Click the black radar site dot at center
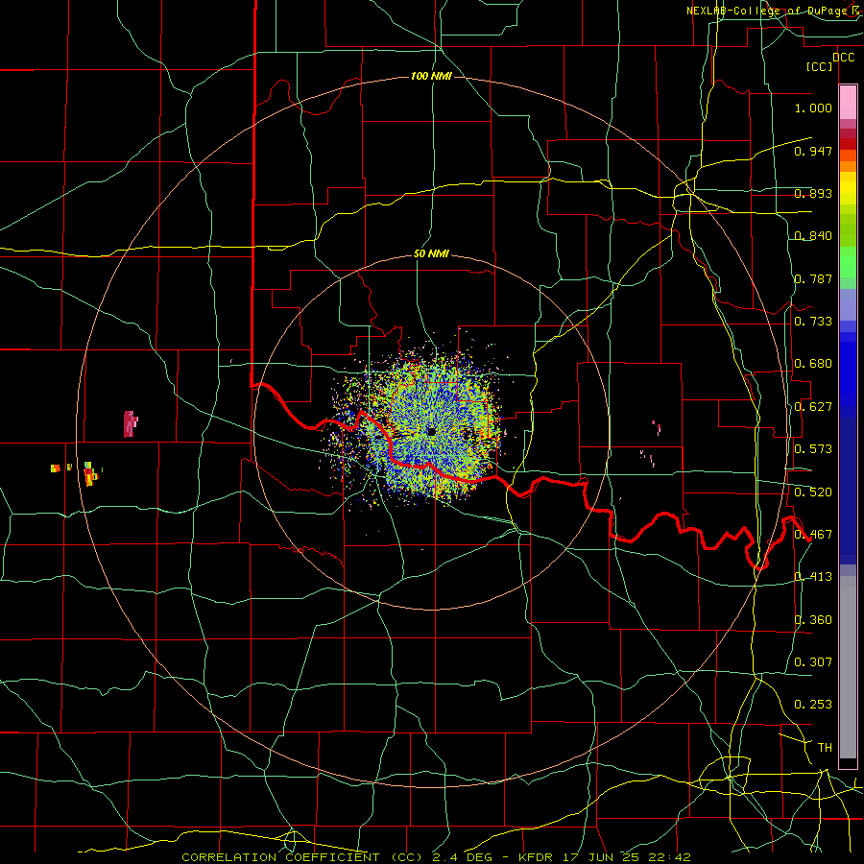 click(431, 431)
